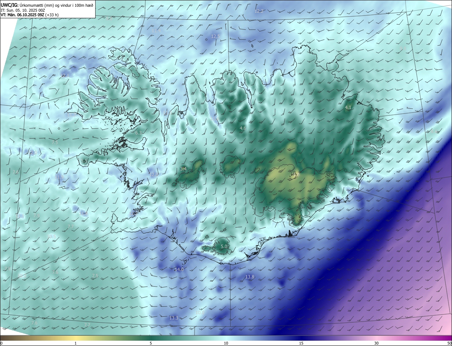Click the 12.5 value label on the map
The image size is (452, 346).
point(215,36)
